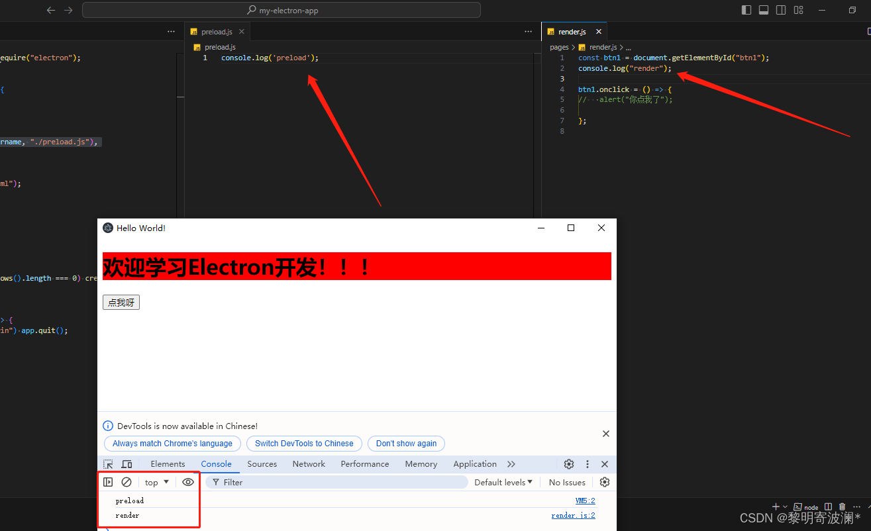The width and height of the screenshot is (871, 531).
Task: Click the preload console message
Action: (x=129, y=501)
